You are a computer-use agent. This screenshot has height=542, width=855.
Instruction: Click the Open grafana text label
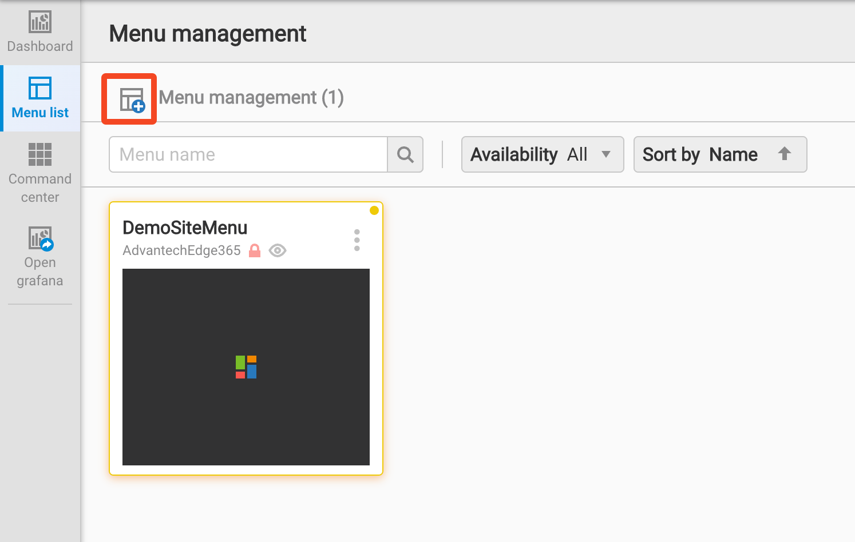pyautogui.click(x=40, y=272)
